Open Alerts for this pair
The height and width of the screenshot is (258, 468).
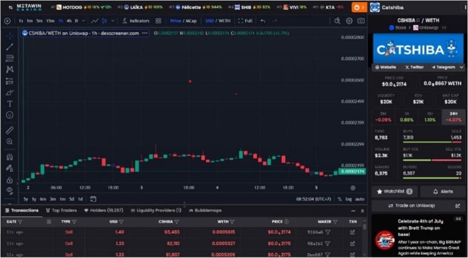pyautogui.click(x=443, y=192)
